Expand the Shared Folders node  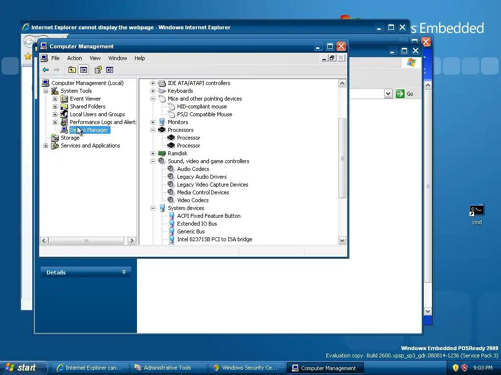[x=55, y=106]
